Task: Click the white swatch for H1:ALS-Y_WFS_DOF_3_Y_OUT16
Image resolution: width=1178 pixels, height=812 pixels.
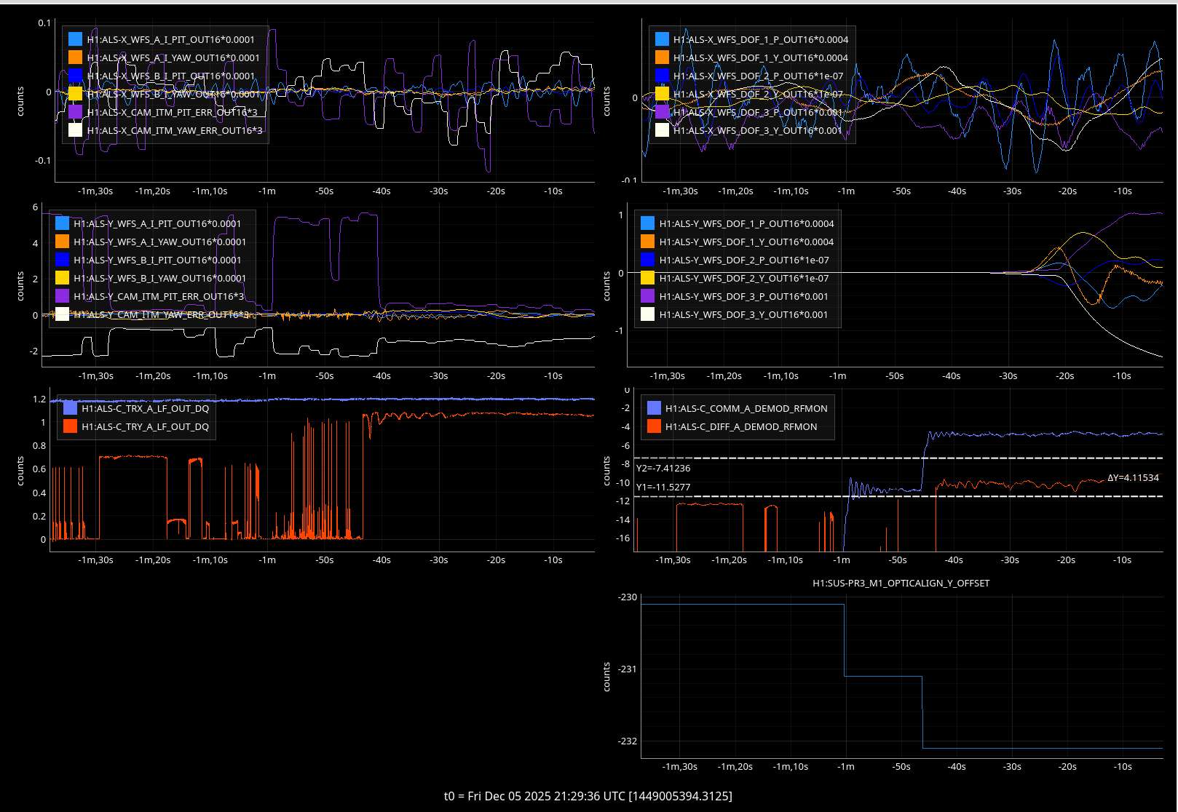Action: [x=647, y=314]
